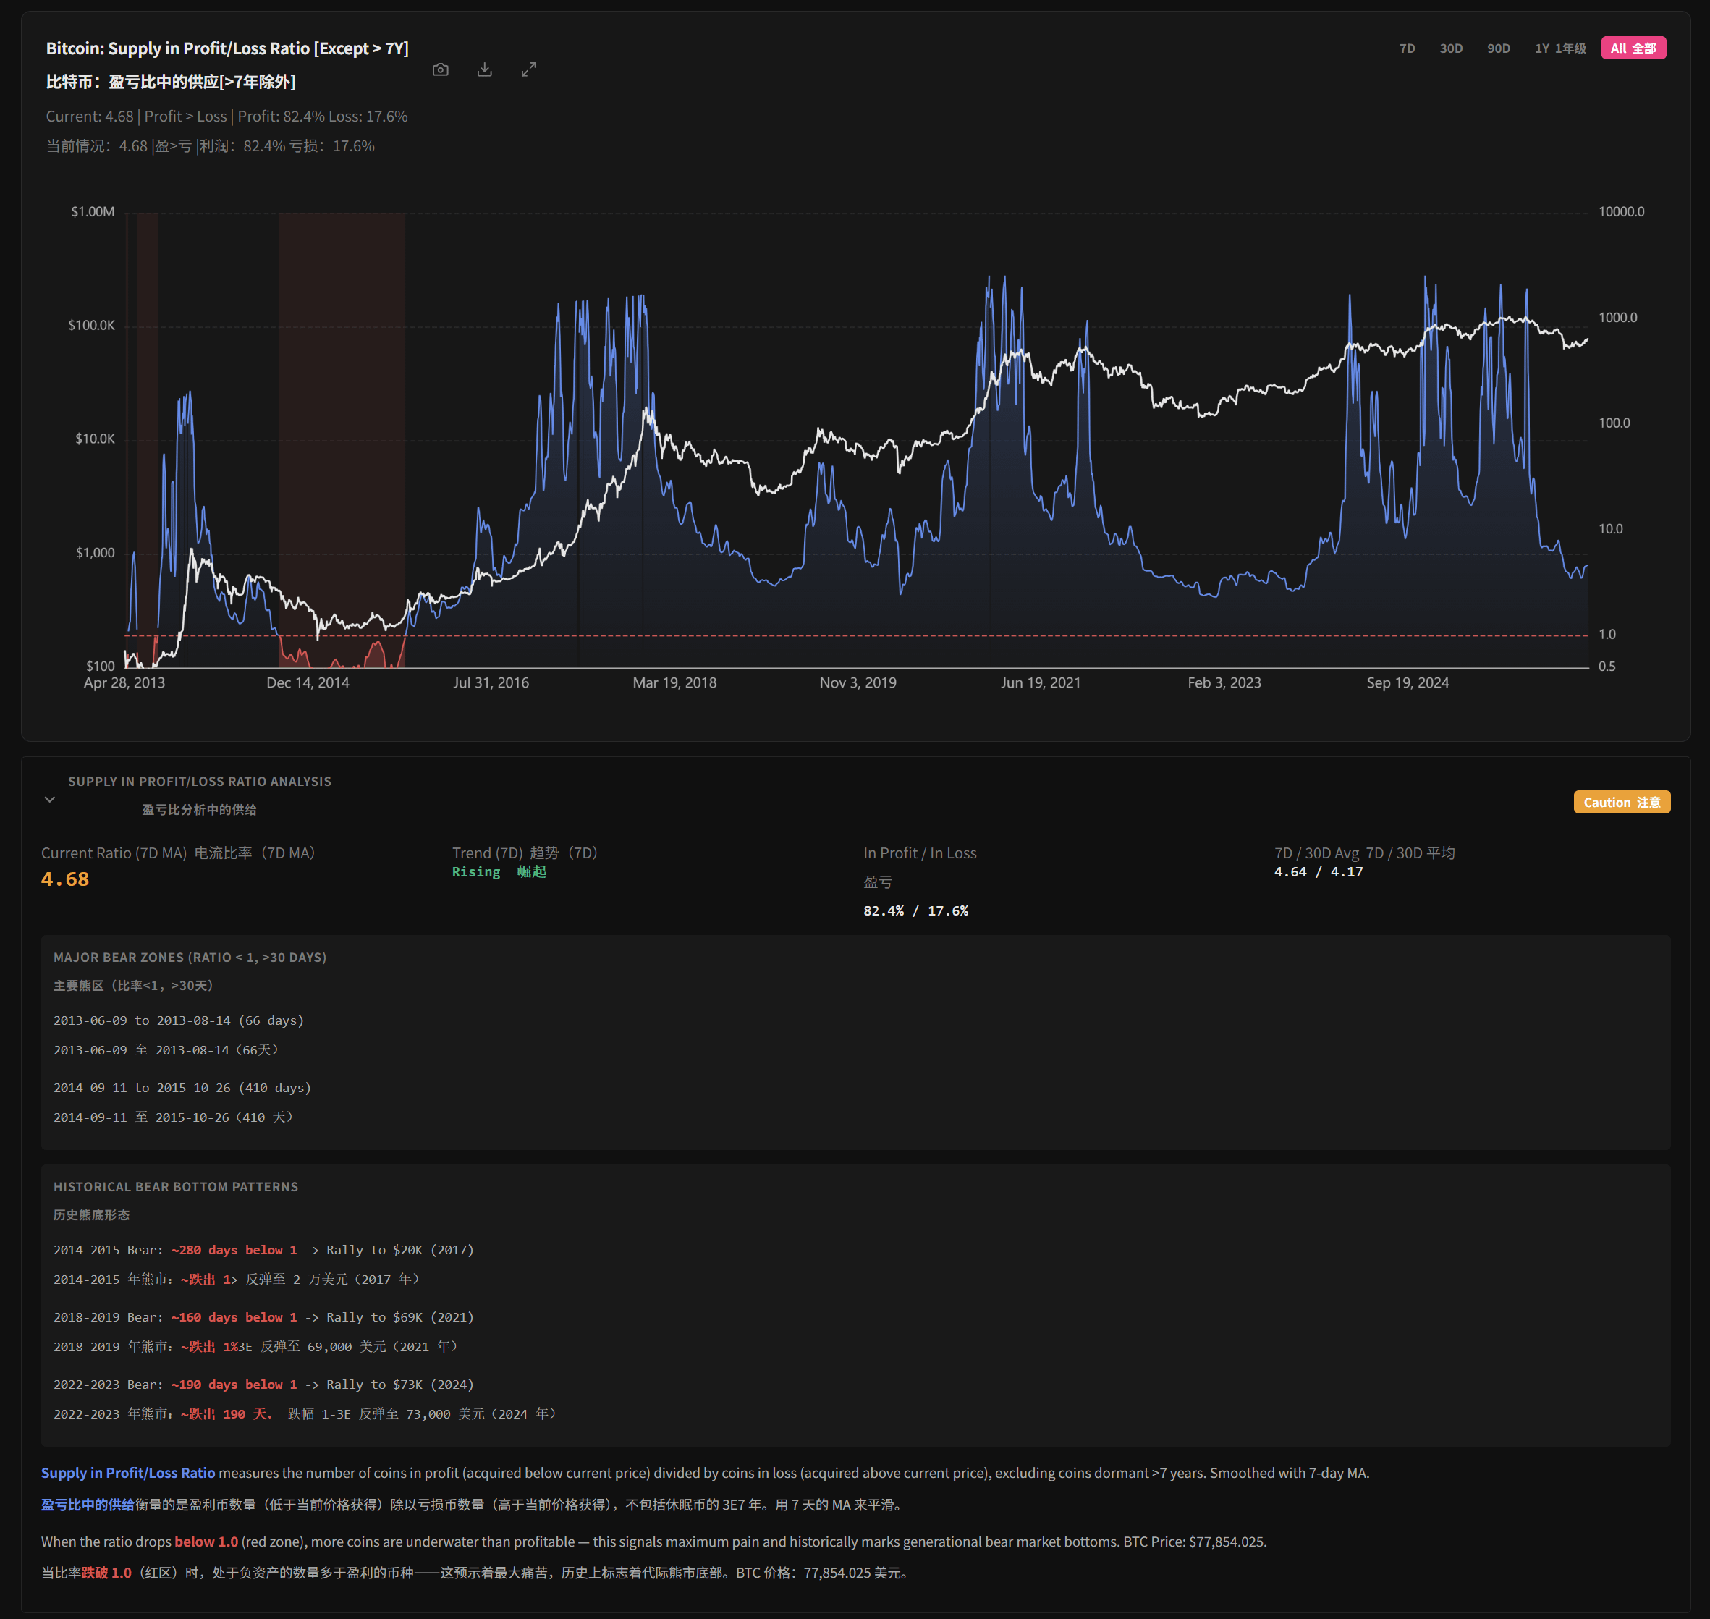Click the 2014-2015 Bear rally to $20K line
Viewport: 1710px width, 1619px height.
[x=264, y=1251]
